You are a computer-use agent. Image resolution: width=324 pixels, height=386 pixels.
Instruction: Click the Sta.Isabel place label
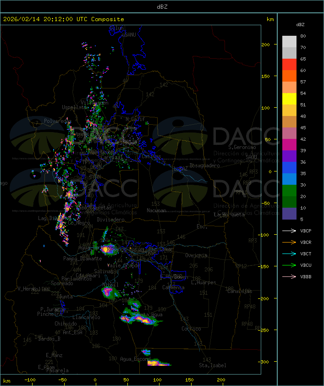click(213, 365)
